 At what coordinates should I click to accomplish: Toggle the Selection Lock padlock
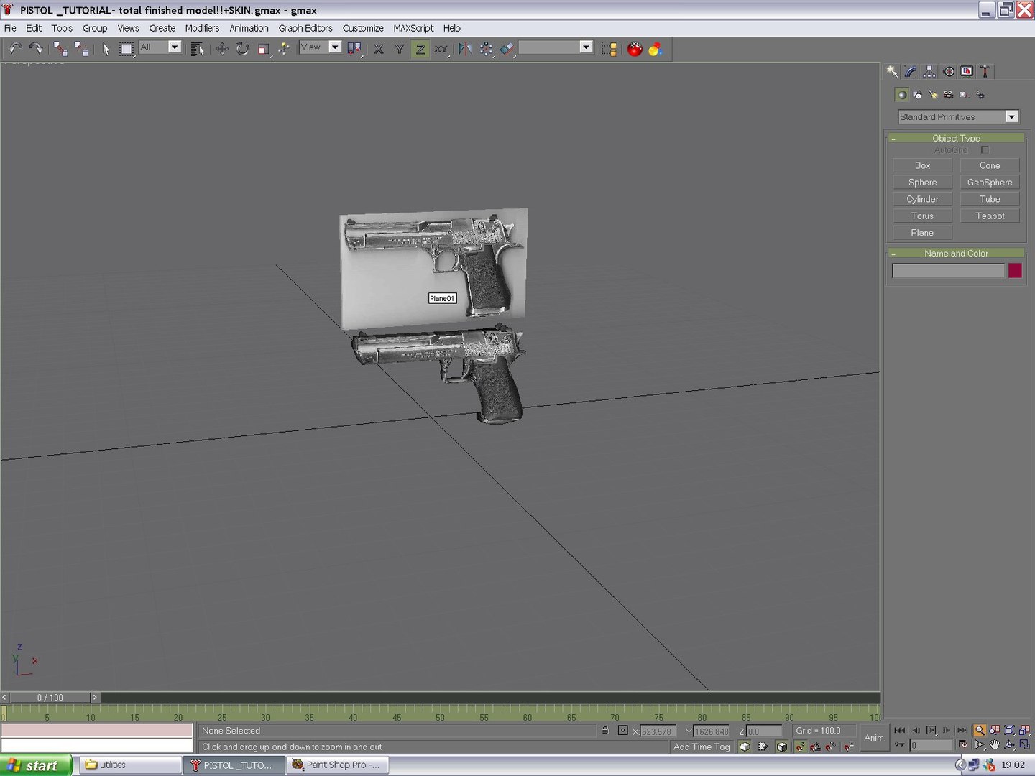[605, 730]
